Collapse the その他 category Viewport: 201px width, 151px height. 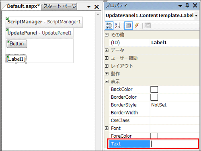click(107, 35)
